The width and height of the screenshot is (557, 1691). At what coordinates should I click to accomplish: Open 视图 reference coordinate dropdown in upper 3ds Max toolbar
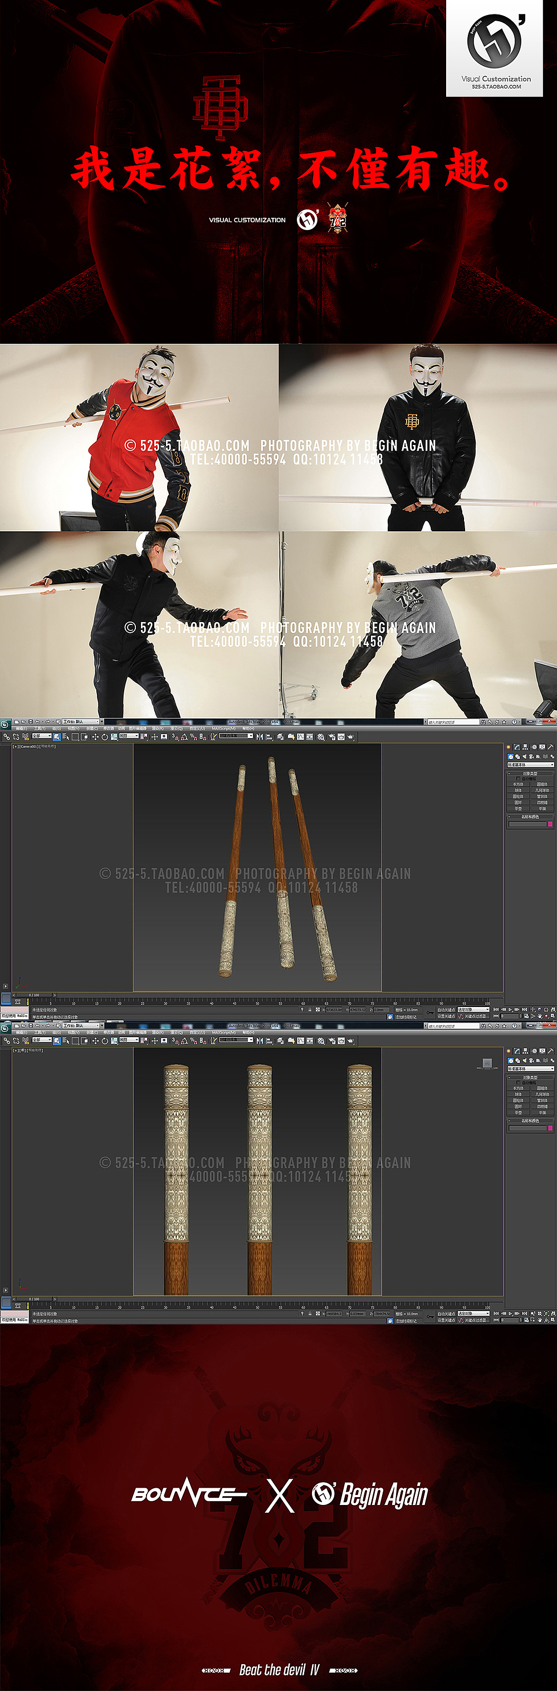tap(129, 736)
